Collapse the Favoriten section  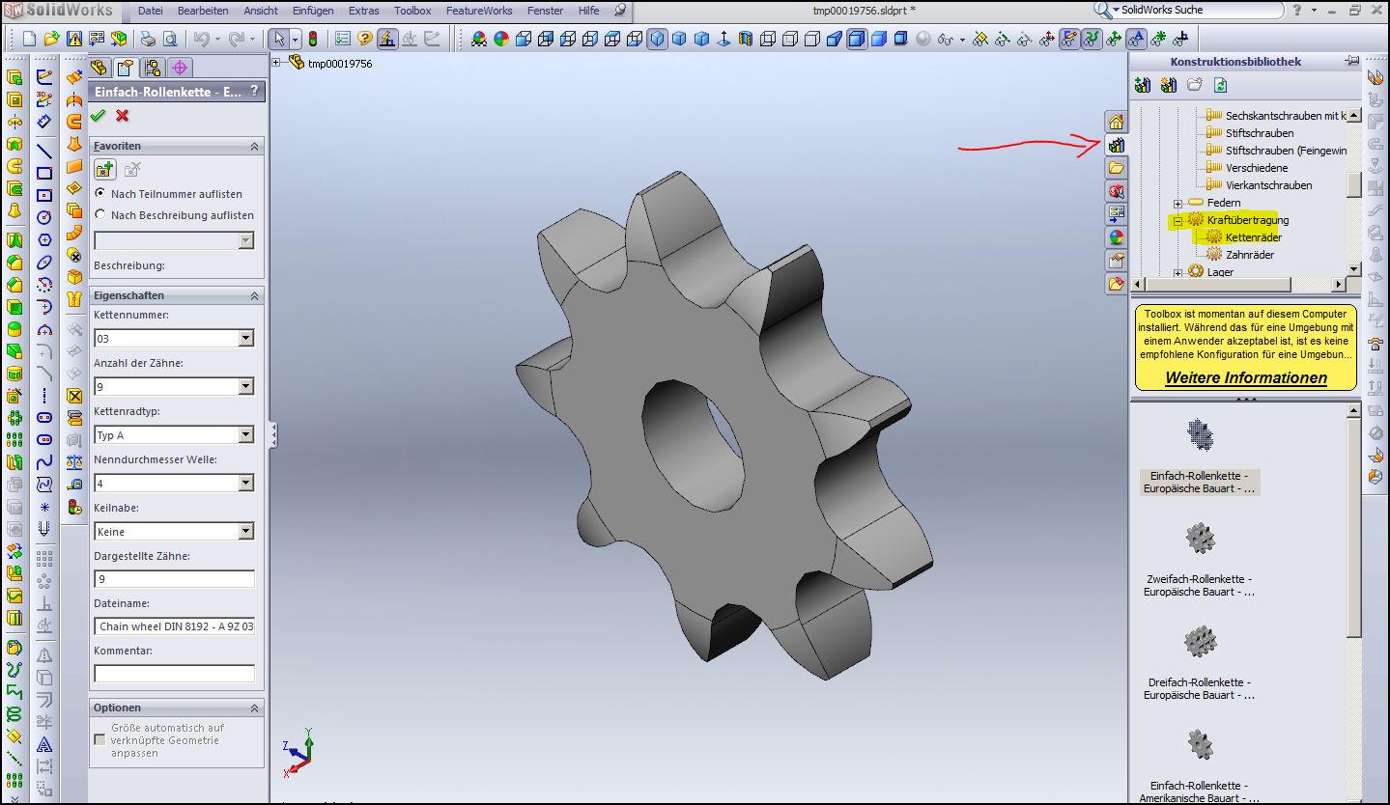(x=255, y=146)
